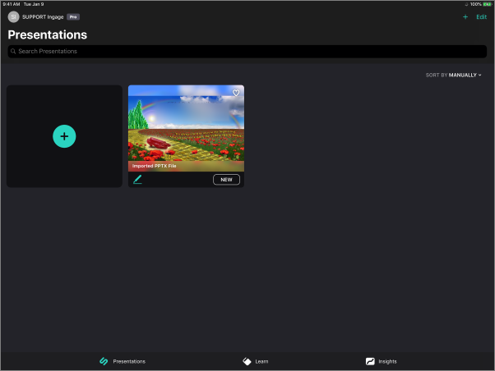Image resolution: width=495 pixels, height=371 pixels.
Task: Switch to the Learn tab
Action: [x=256, y=361]
